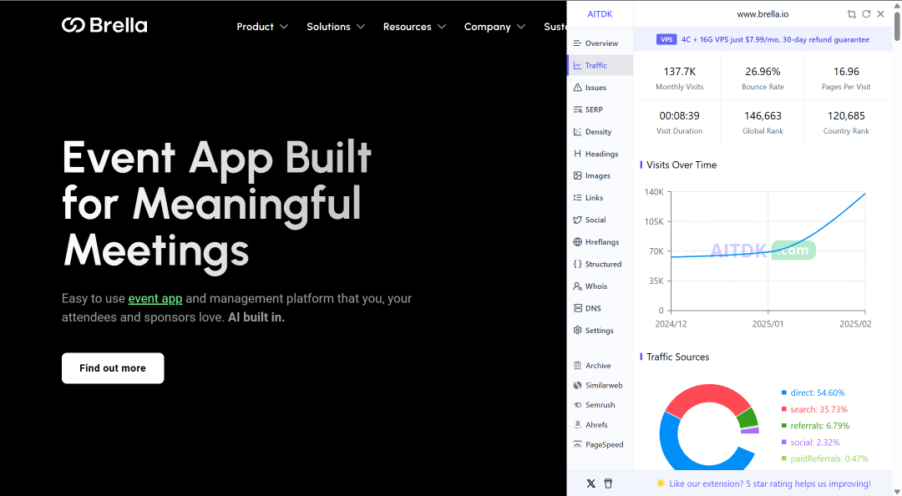902x496 pixels.
Task: Click the Visits Over Time heading
Action: 682,165
